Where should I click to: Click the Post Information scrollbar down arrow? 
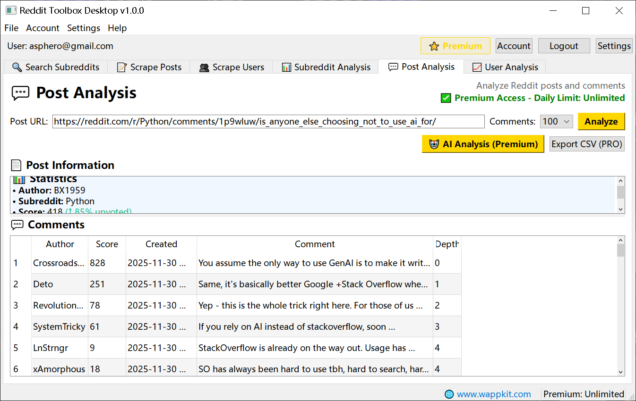(620, 209)
